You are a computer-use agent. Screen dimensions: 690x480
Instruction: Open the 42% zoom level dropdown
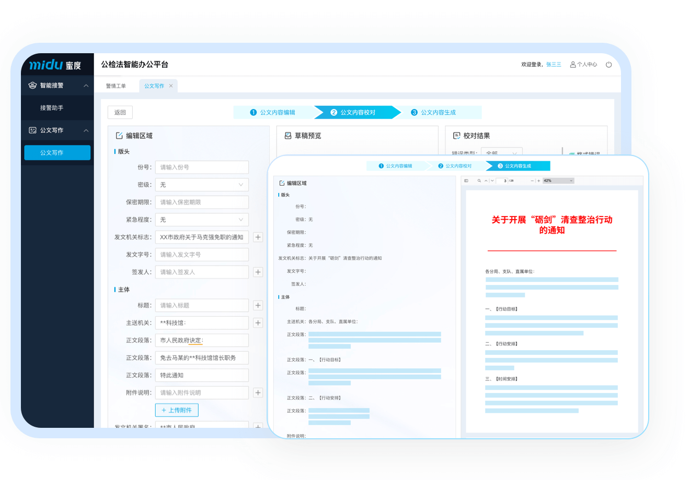(x=558, y=181)
